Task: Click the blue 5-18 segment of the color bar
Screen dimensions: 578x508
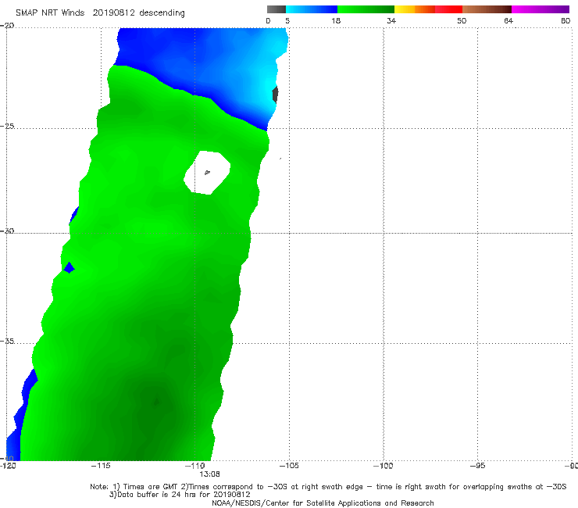Action: click(x=312, y=9)
